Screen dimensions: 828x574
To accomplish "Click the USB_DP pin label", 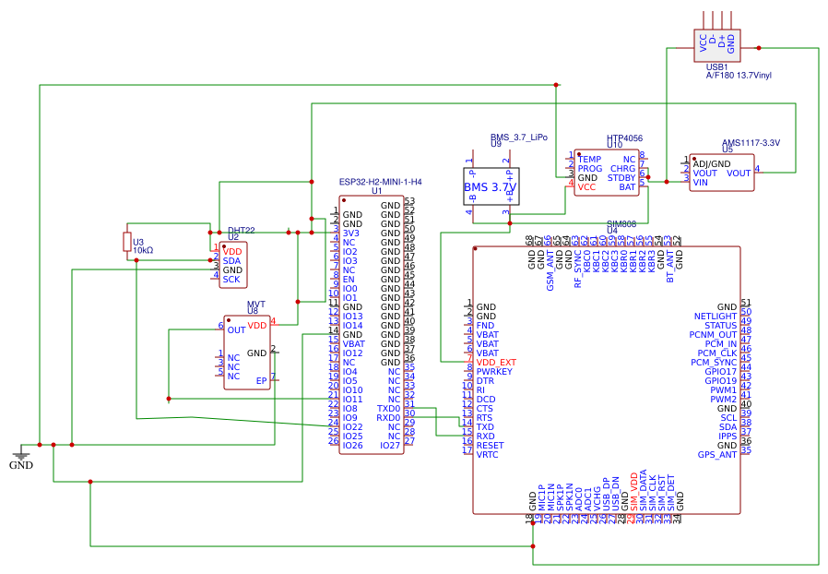I will pos(606,495).
